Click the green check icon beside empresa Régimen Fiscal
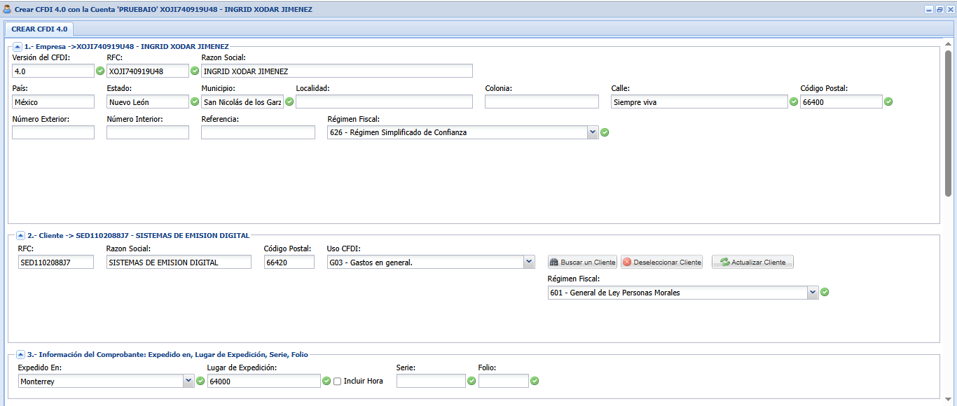Image resolution: width=957 pixels, height=406 pixels. (605, 132)
